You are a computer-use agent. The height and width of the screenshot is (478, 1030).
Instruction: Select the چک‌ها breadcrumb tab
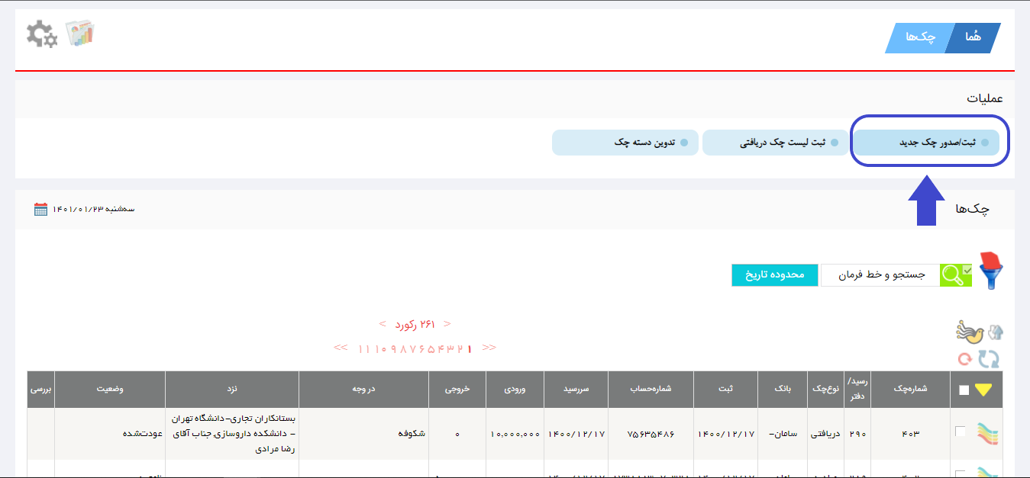[919, 38]
